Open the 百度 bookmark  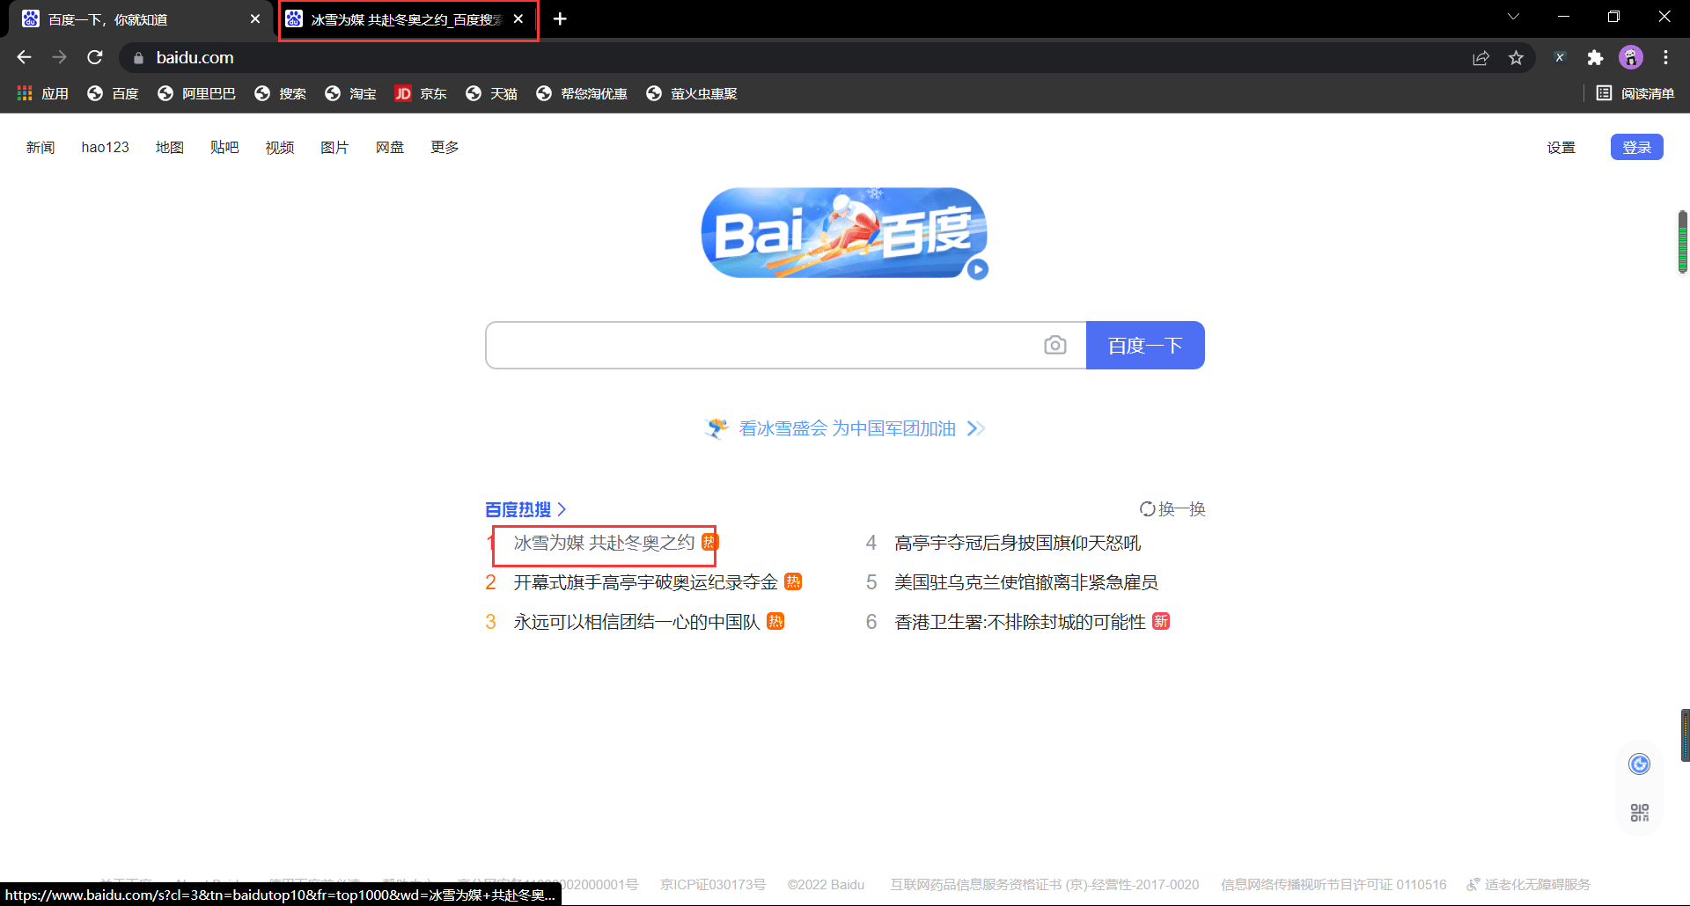[113, 93]
